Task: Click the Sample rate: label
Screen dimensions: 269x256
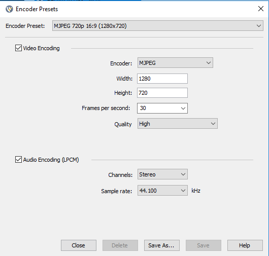Action: click(117, 191)
